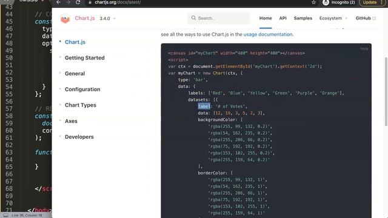The width and height of the screenshot is (388, 218).
Task: Open the GitHub nav link
Action: pyautogui.click(x=363, y=18)
